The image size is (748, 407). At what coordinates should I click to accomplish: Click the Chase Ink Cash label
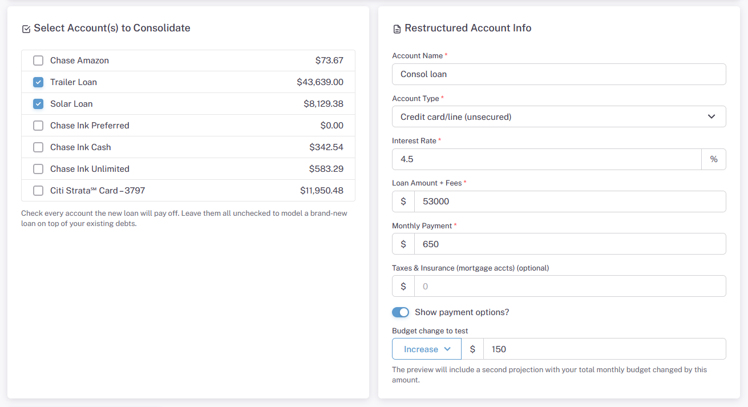click(x=80, y=147)
